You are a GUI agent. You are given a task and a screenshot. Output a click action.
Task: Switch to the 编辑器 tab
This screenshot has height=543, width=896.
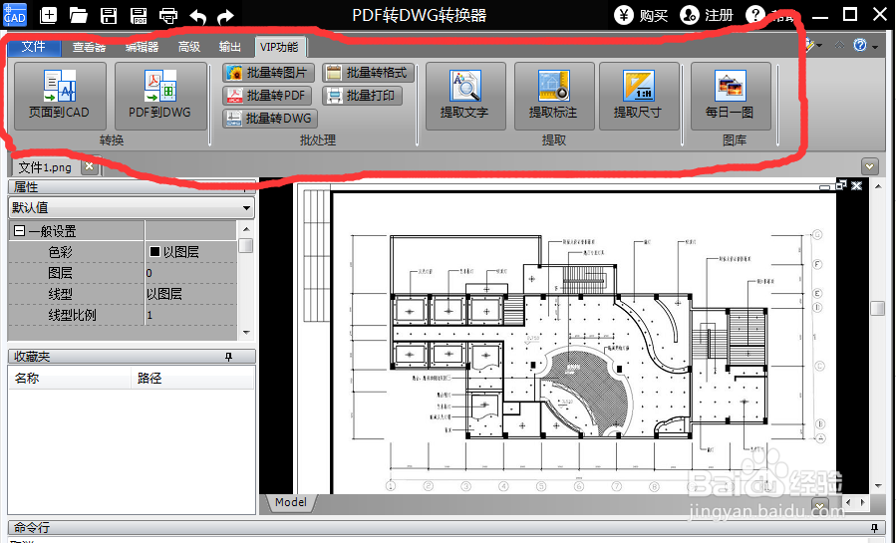pos(142,47)
